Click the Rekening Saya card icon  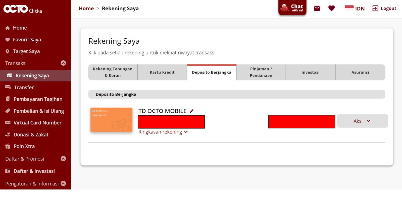coord(10,76)
